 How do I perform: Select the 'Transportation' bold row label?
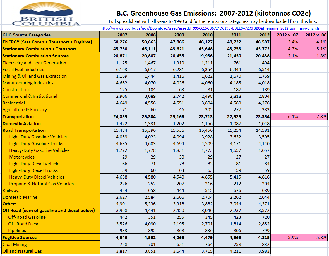pos(51,116)
